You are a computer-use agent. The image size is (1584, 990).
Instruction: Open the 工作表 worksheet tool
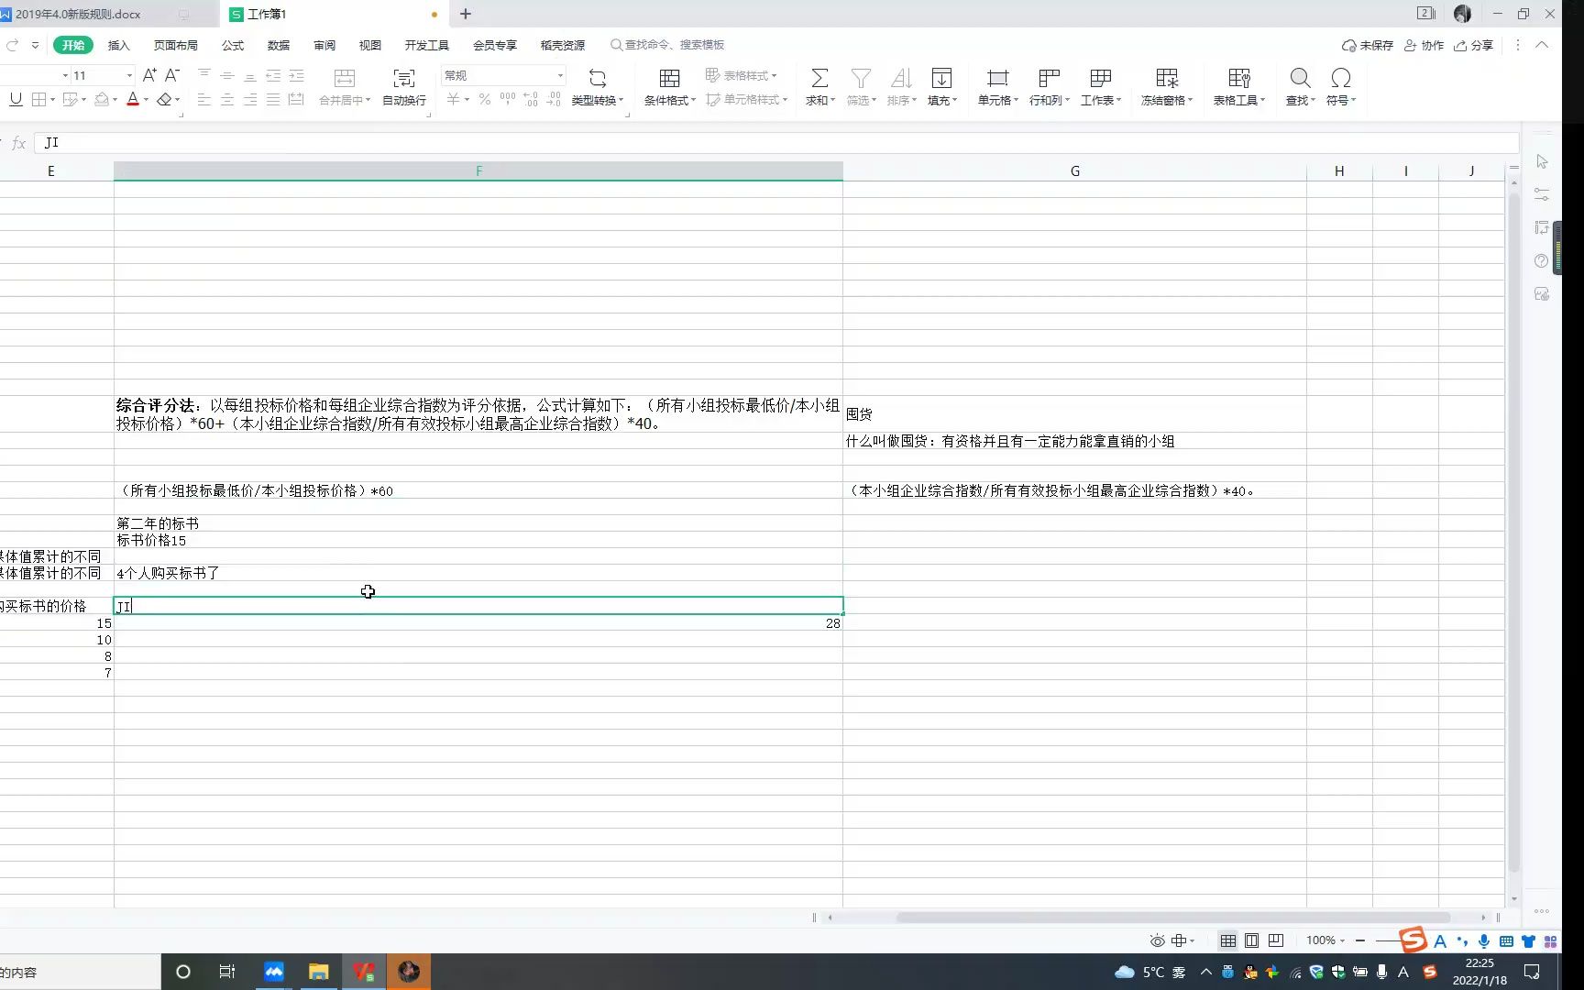click(1100, 87)
